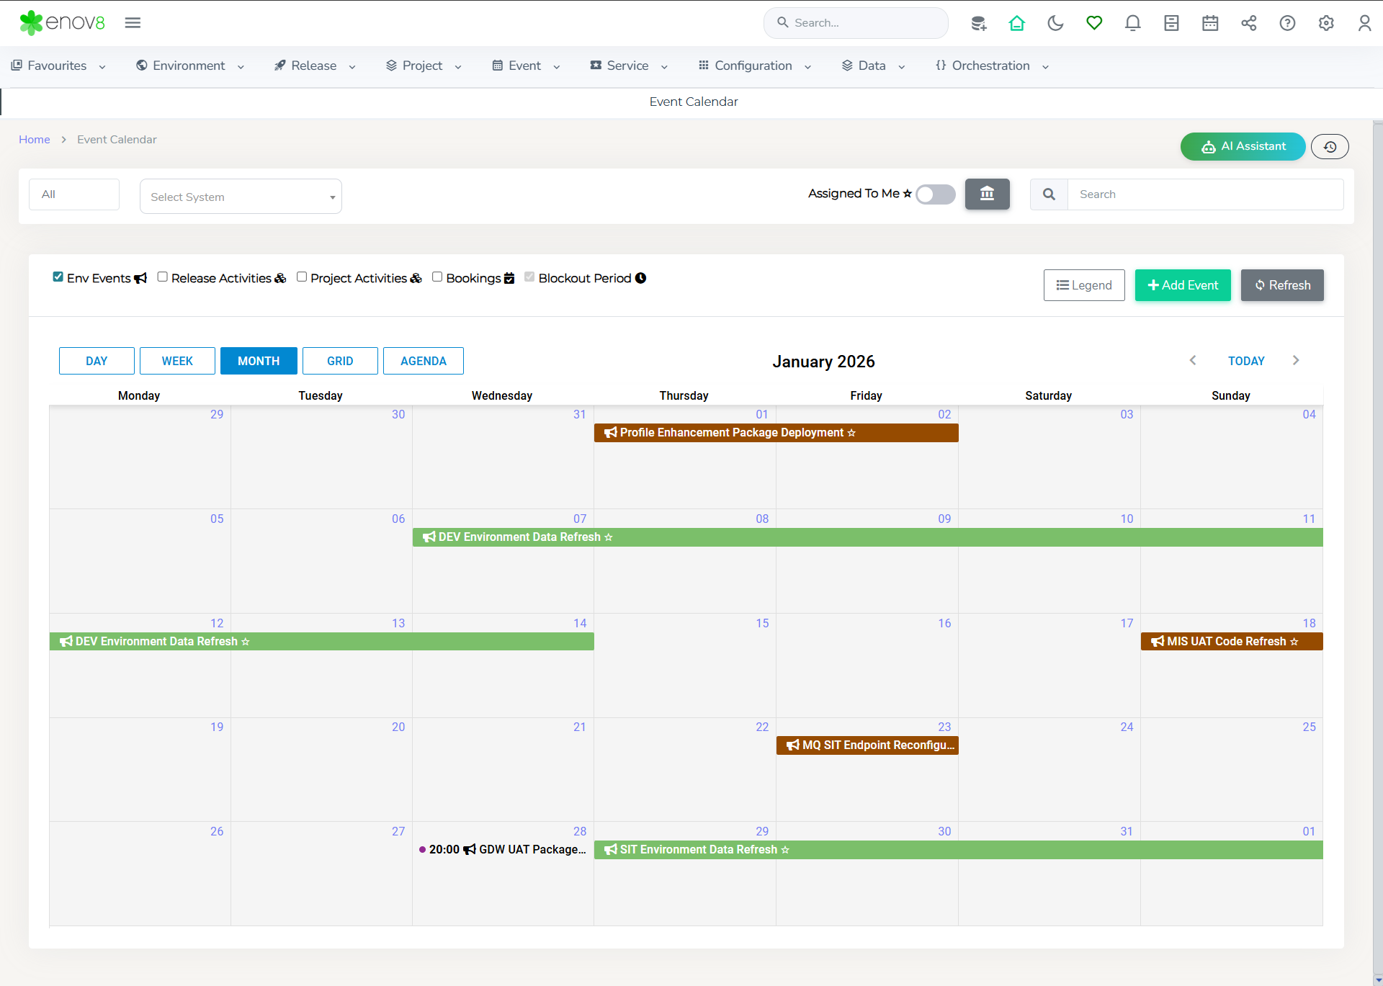Open the Select System dropdown

pos(241,197)
